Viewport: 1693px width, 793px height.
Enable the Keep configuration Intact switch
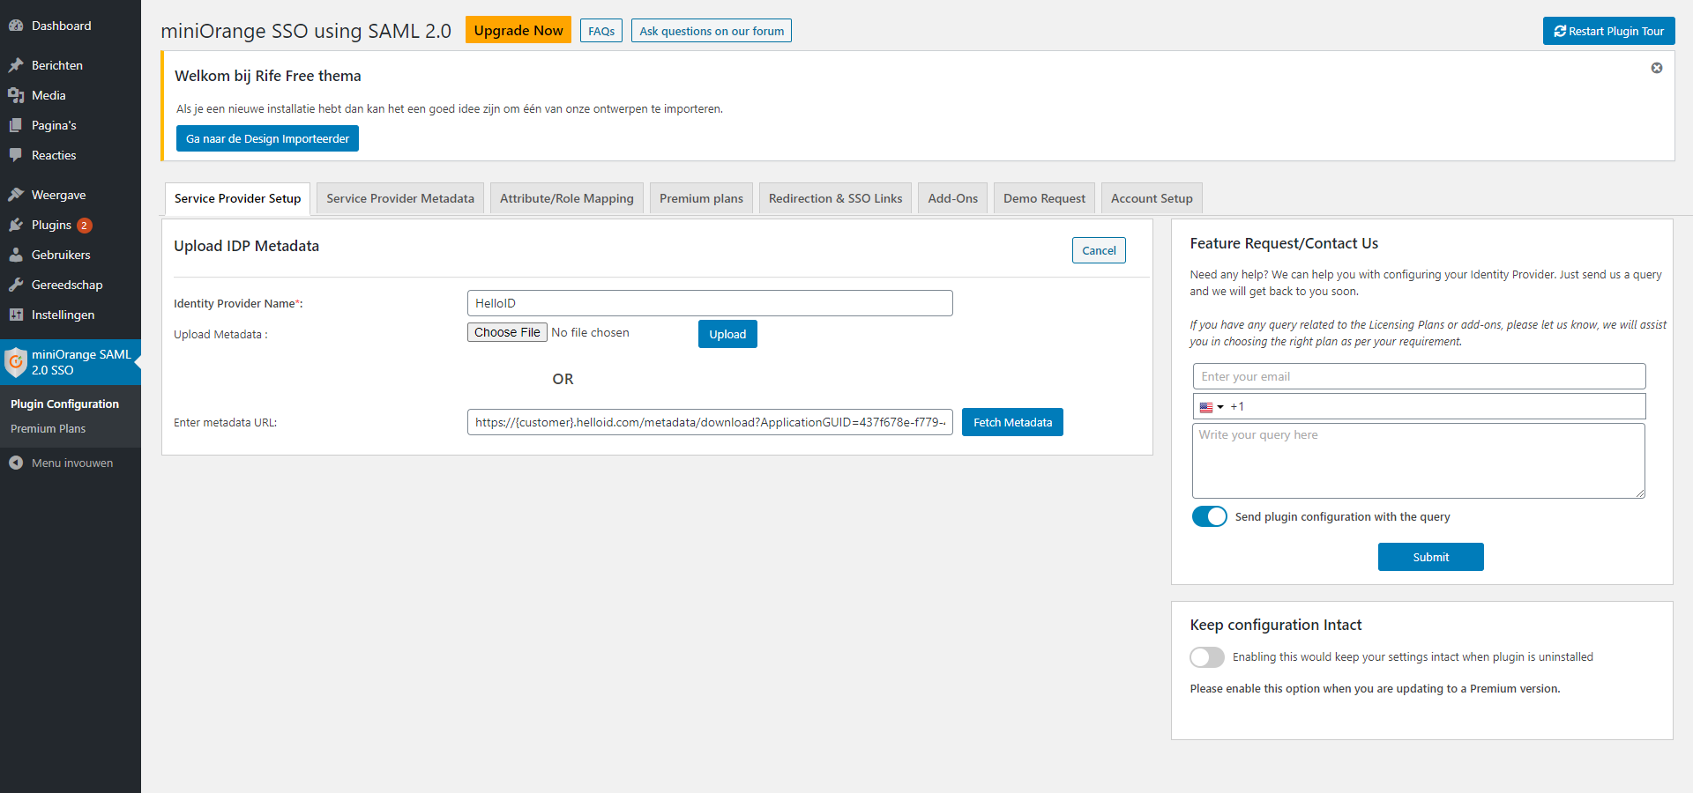[1207, 657]
